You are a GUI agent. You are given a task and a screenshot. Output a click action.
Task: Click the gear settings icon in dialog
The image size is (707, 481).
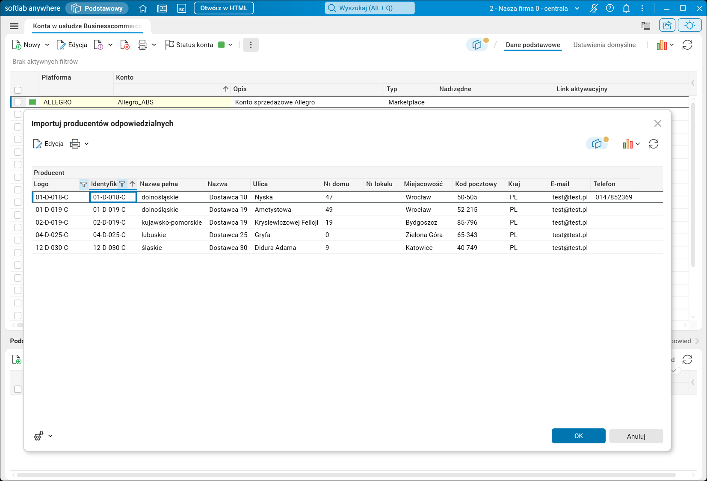38,436
